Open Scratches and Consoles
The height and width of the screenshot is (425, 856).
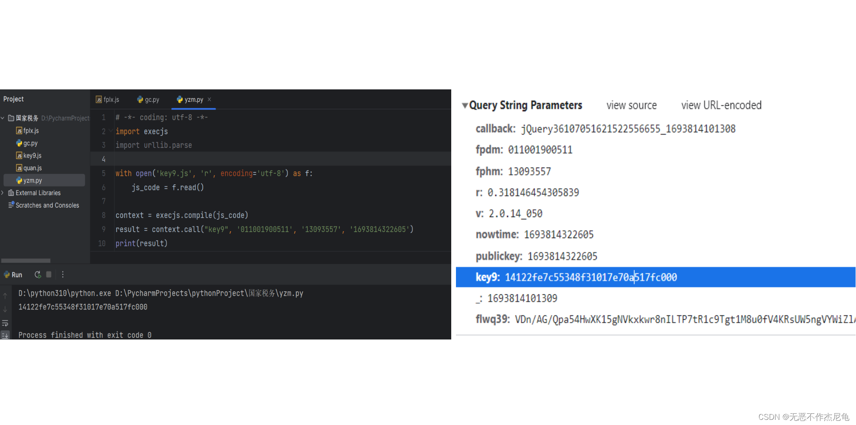(x=43, y=205)
